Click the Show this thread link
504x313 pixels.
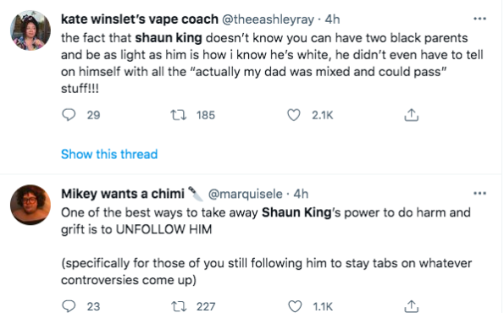(109, 154)
